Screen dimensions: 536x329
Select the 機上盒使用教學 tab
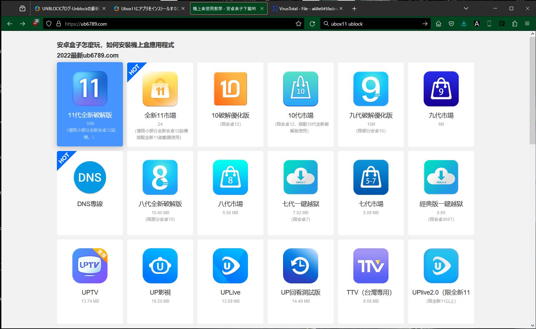click(229, 8)
